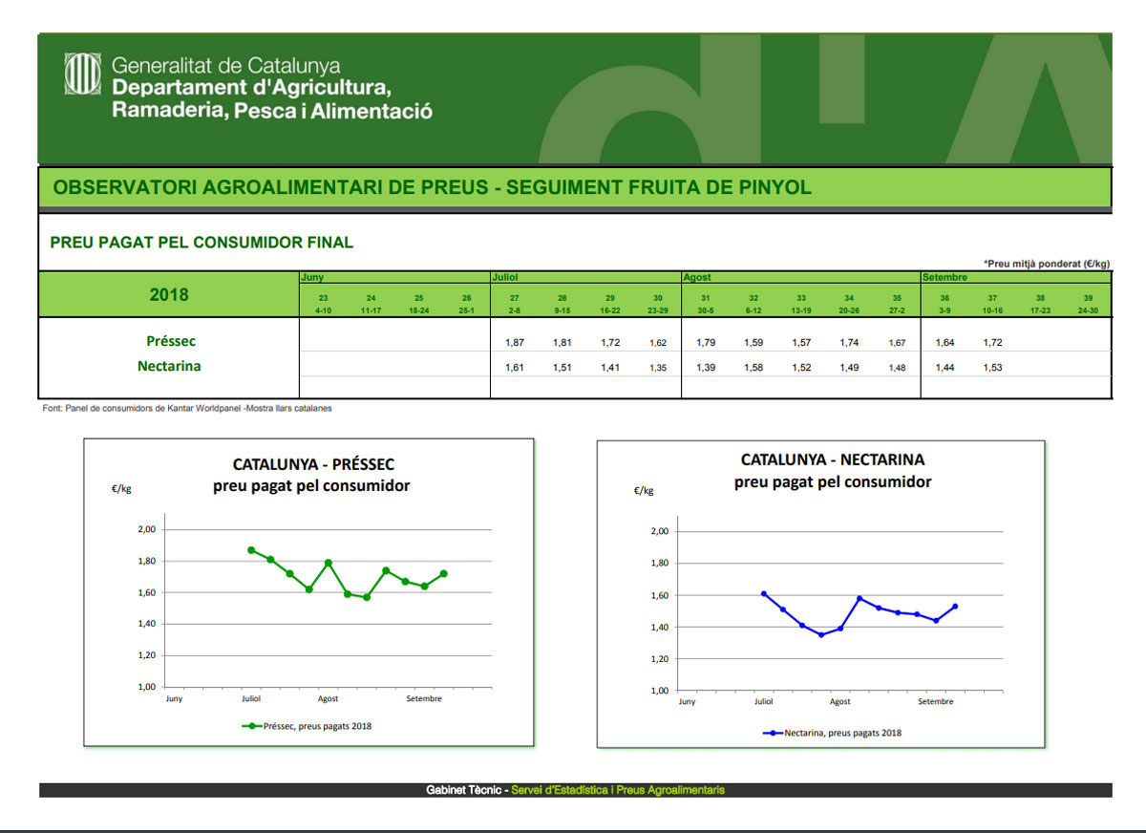This screenshot has height=833, width=1146.
Task: Click the blue Nectarina legend marker
Action: point(773,734)
